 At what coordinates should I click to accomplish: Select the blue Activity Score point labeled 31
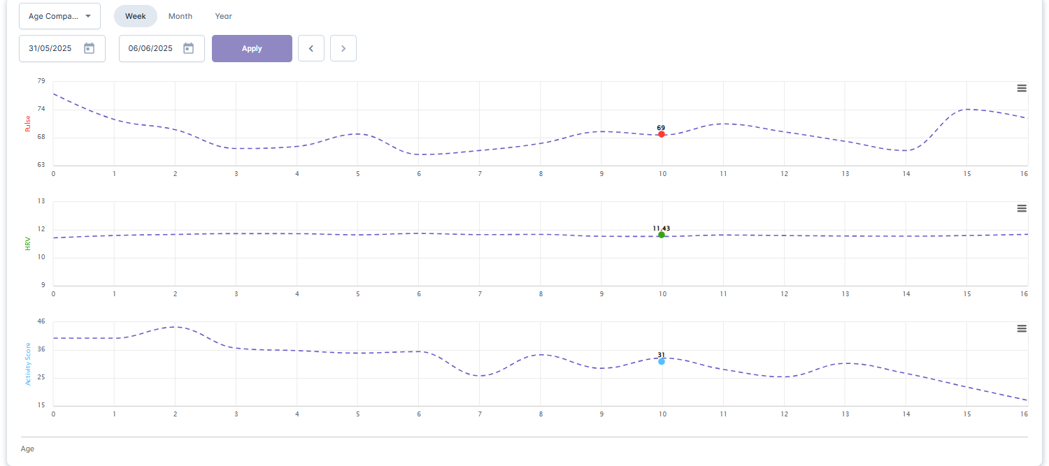[x=662, y=361]
